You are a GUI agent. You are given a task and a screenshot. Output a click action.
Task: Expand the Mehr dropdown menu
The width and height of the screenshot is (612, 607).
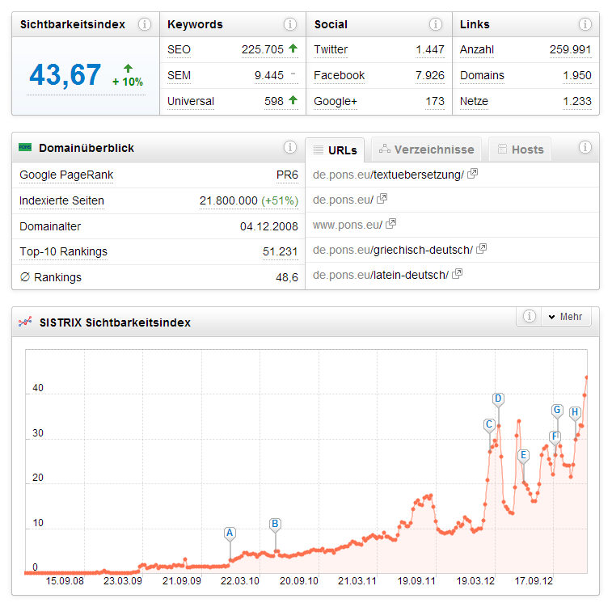tap(564, 317)
